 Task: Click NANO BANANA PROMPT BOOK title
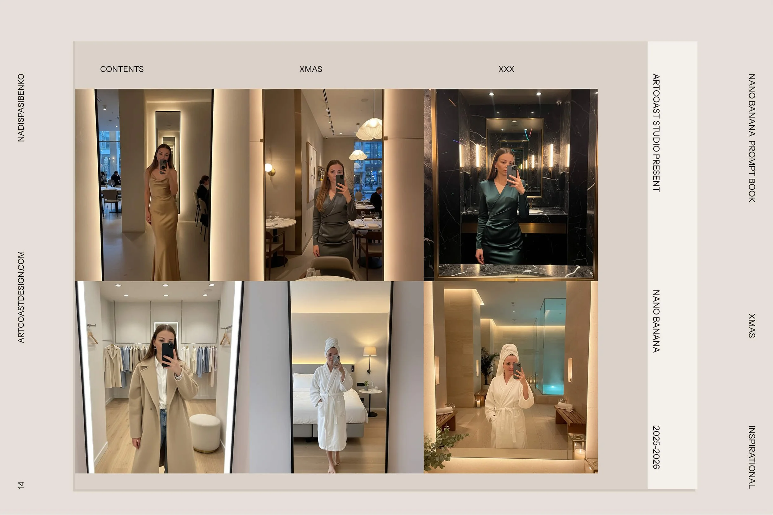tap(752, 138)
